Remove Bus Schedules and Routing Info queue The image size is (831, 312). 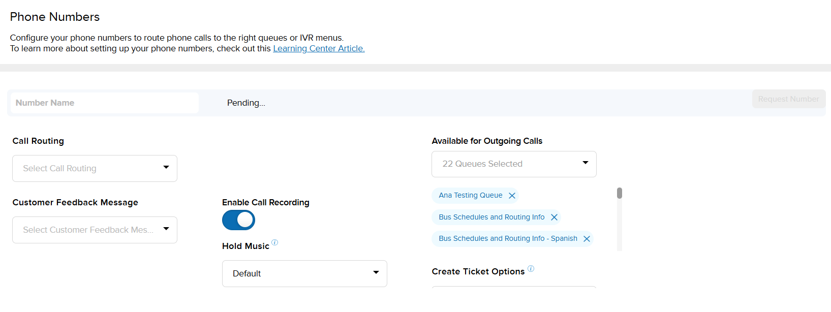click(554, 217)
